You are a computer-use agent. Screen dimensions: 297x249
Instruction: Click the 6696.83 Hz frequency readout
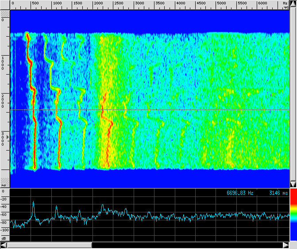pos(240,193)
